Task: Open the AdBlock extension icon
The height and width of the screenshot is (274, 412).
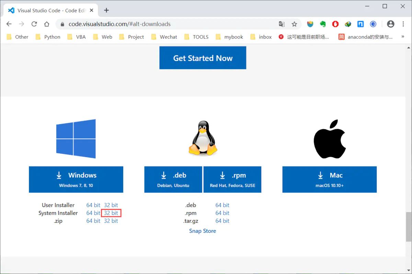Action: [x=335, y=24]
